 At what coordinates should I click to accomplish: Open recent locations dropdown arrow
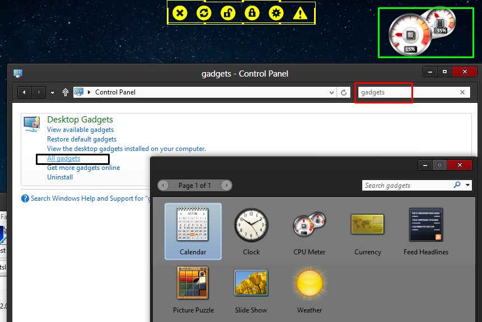(x=53, y=92)
